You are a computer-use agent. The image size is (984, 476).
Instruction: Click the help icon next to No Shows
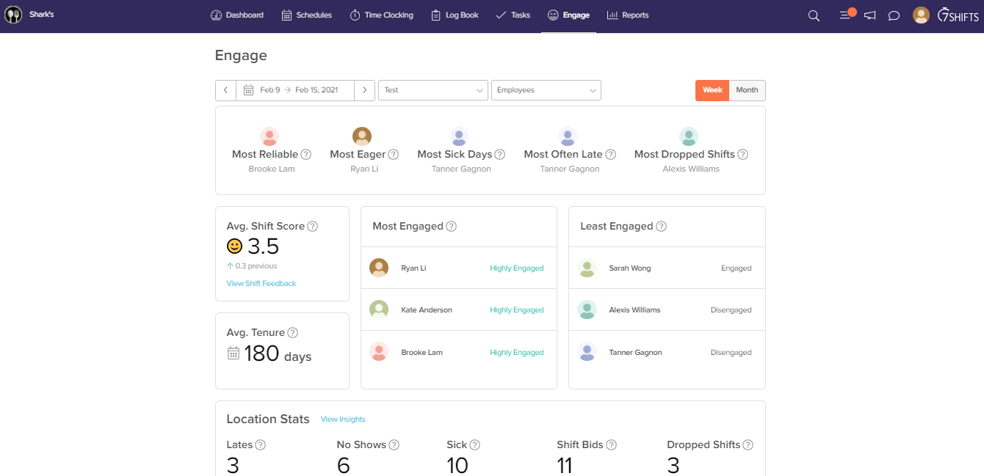[x=394, y=444]
